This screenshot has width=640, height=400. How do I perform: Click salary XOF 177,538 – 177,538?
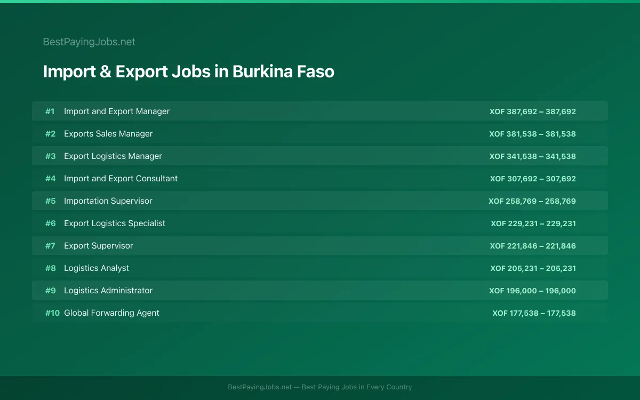534,313
